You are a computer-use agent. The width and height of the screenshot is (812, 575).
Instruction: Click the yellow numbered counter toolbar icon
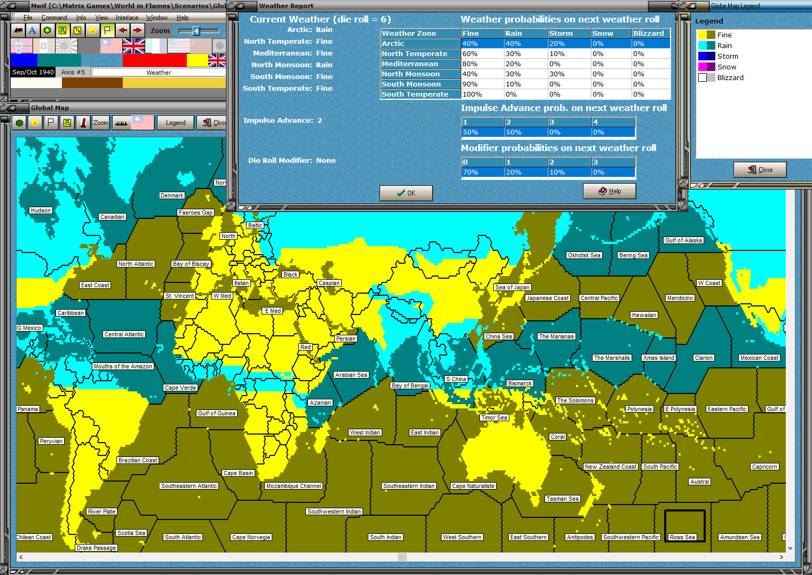77,30
